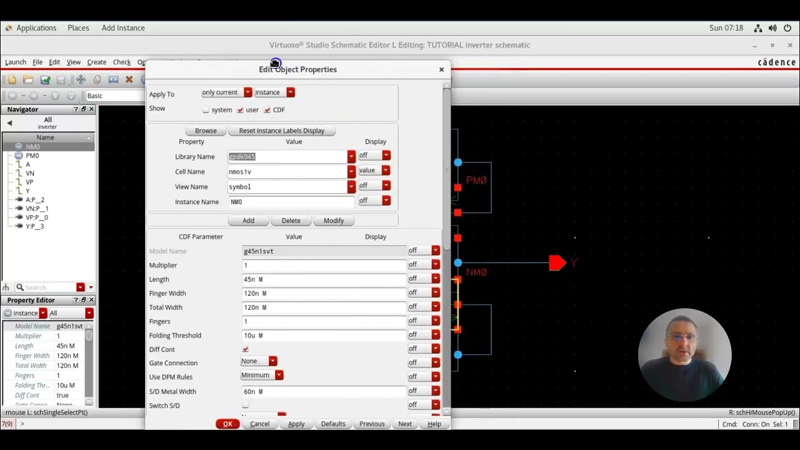Undock the Property Editor panel

point(84,300)
